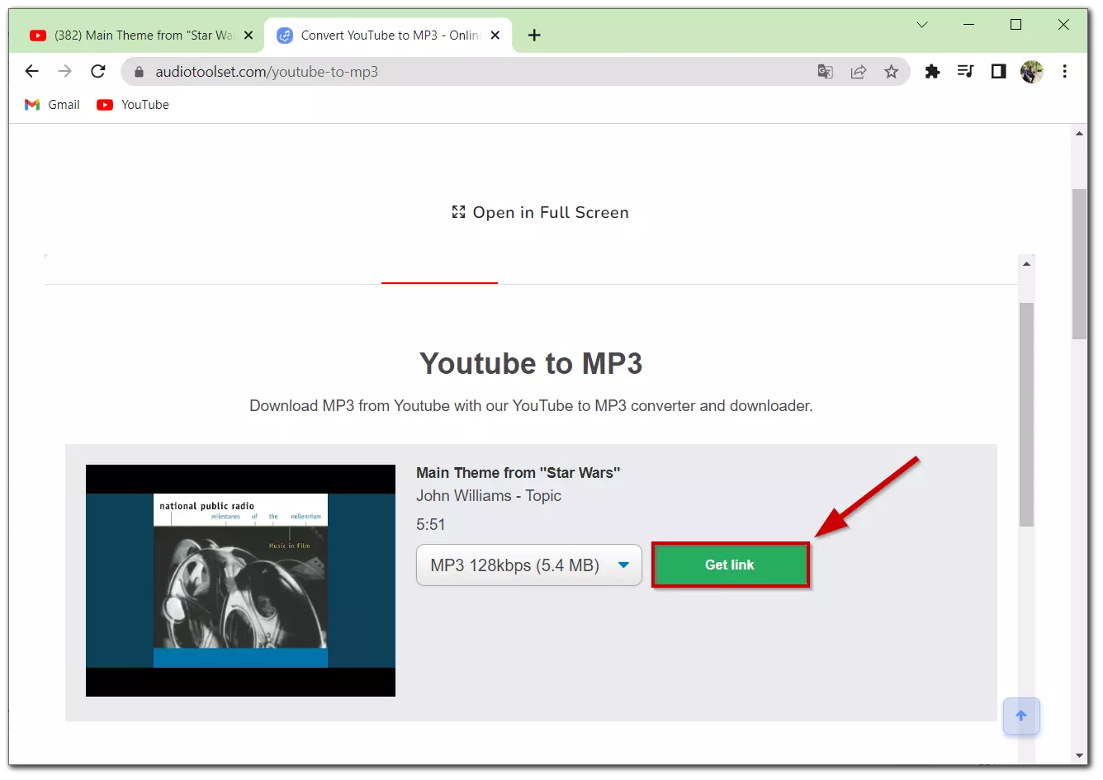Click the forward navigation arrow
1103x780 pixels.
(x=65, y=72)
